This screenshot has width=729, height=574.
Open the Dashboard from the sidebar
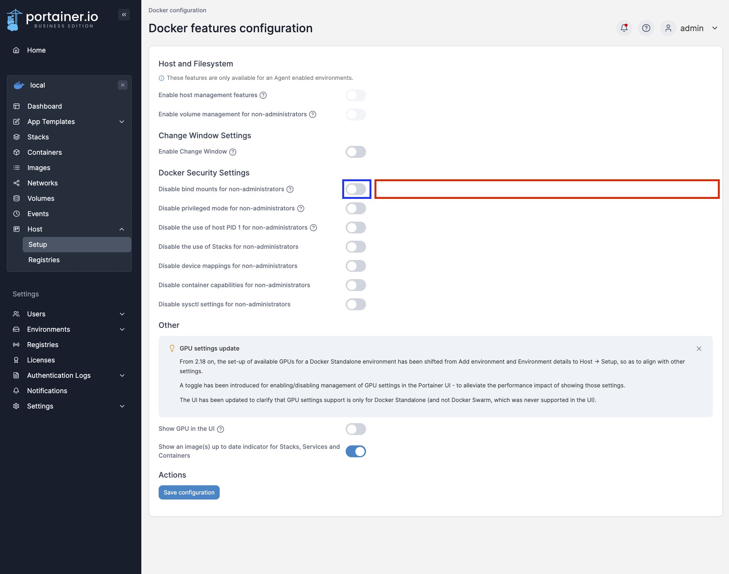(x=45, y=106)
